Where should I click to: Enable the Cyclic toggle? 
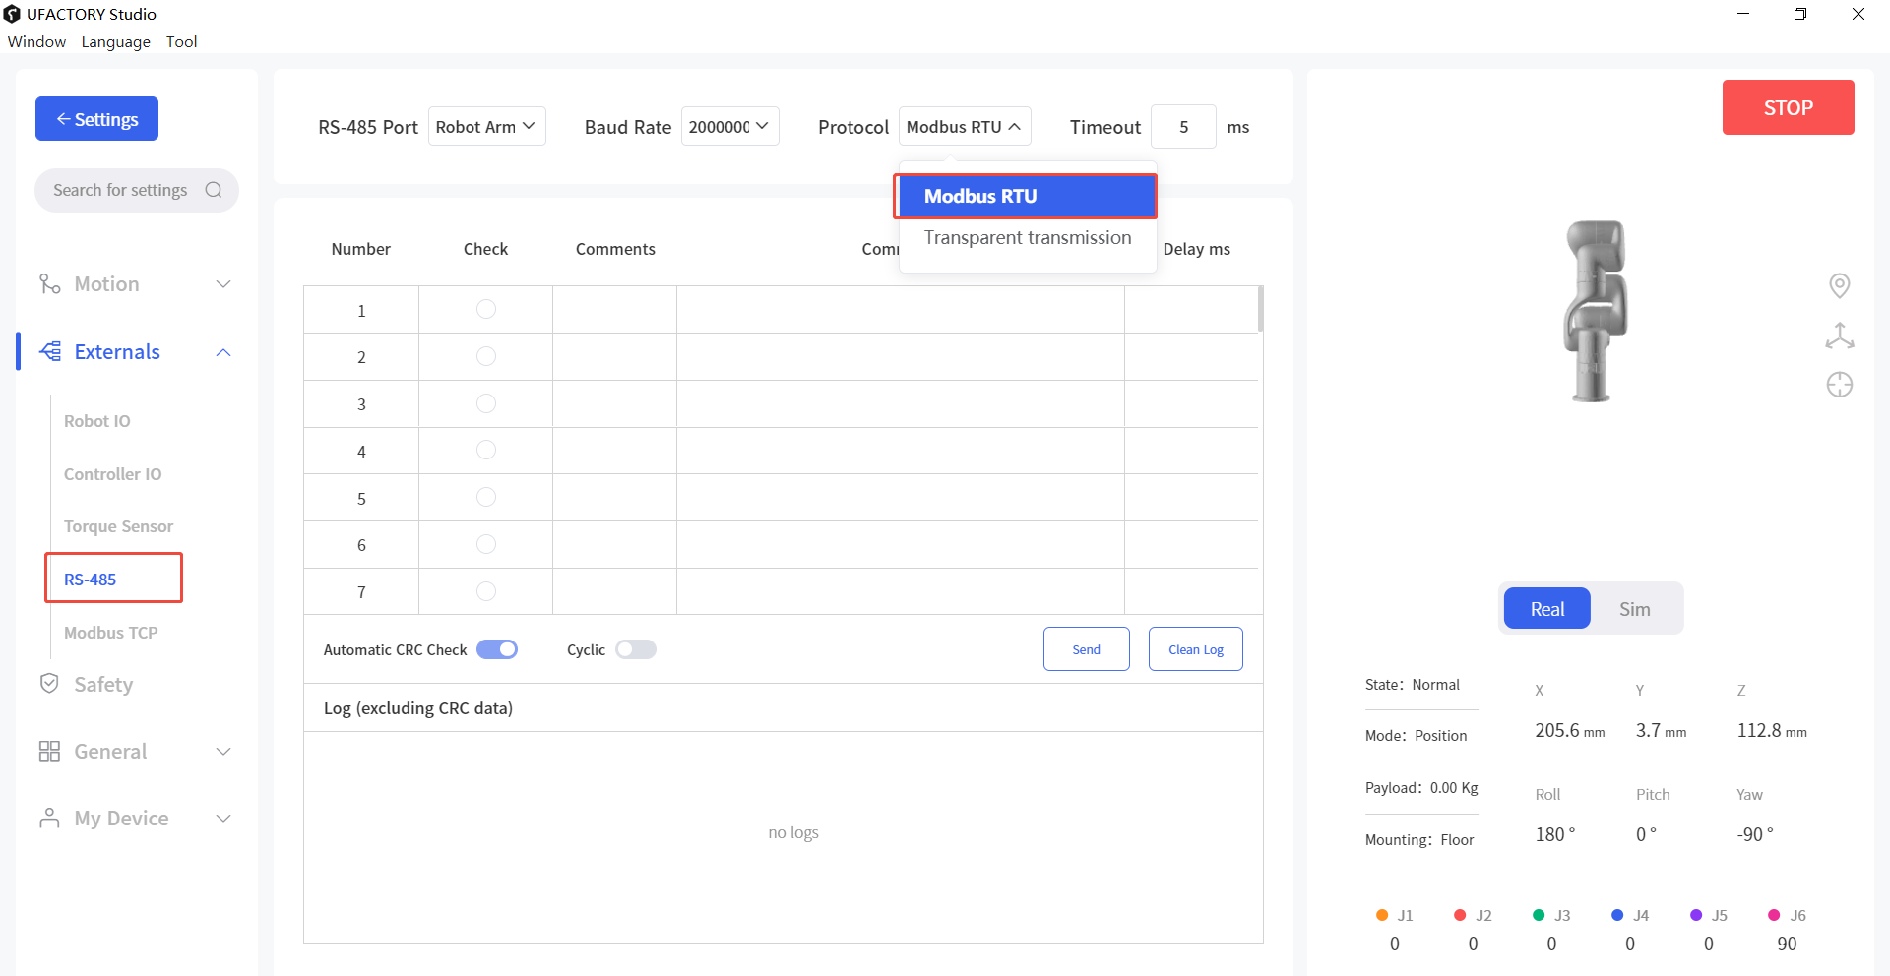tap(635, 649)
